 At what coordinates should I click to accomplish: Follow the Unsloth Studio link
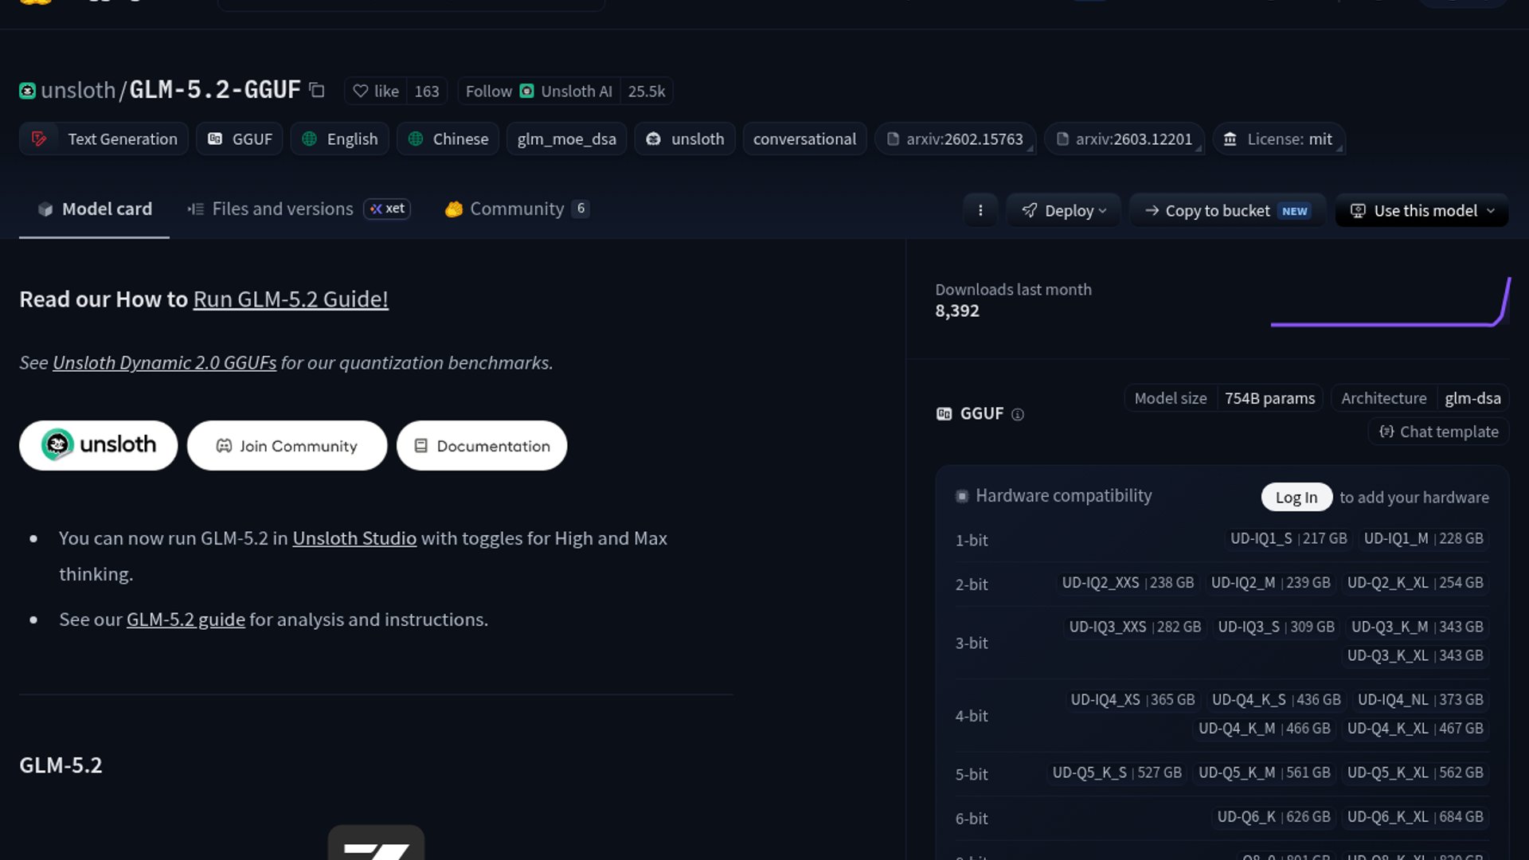[x=354, y=538]
